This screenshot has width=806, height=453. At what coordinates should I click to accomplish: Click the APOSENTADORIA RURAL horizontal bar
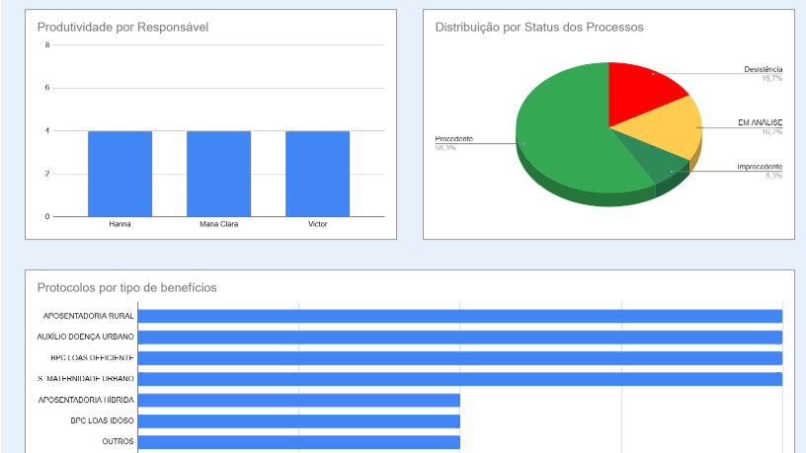point(459,316)
